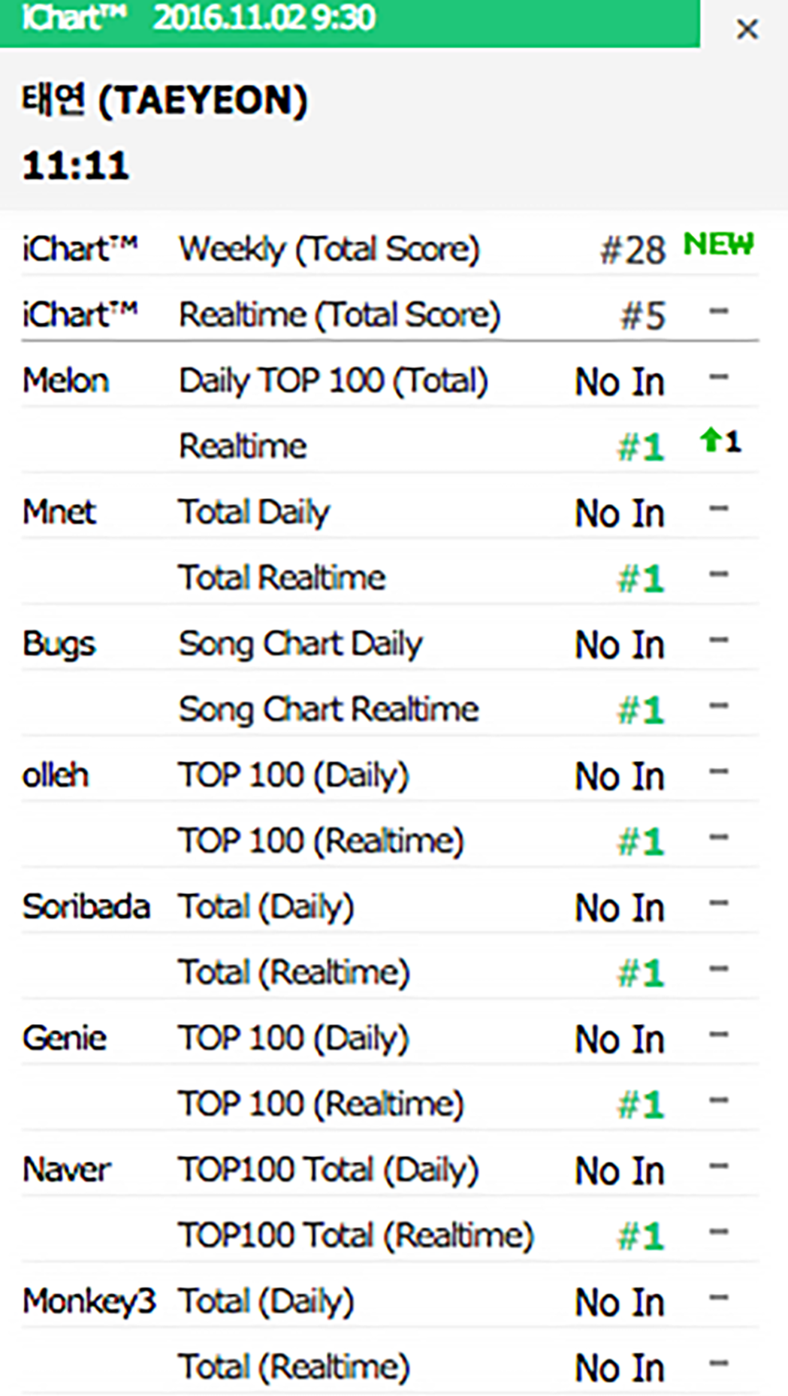Select Bugs Song Chart Daily
Image resolution: width=788 pixels, height=1396 pixels.
pos(300,644)
